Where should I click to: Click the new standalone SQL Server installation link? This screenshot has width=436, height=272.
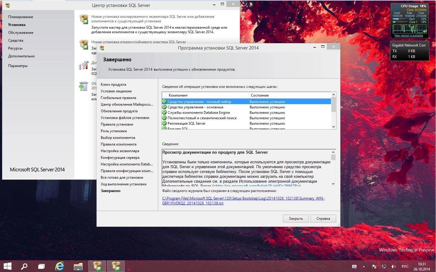[153, 19]
